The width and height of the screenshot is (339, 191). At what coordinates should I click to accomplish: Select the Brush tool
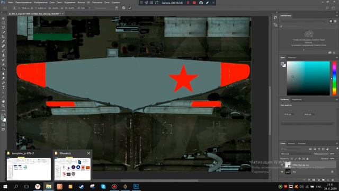click(3, 50)
